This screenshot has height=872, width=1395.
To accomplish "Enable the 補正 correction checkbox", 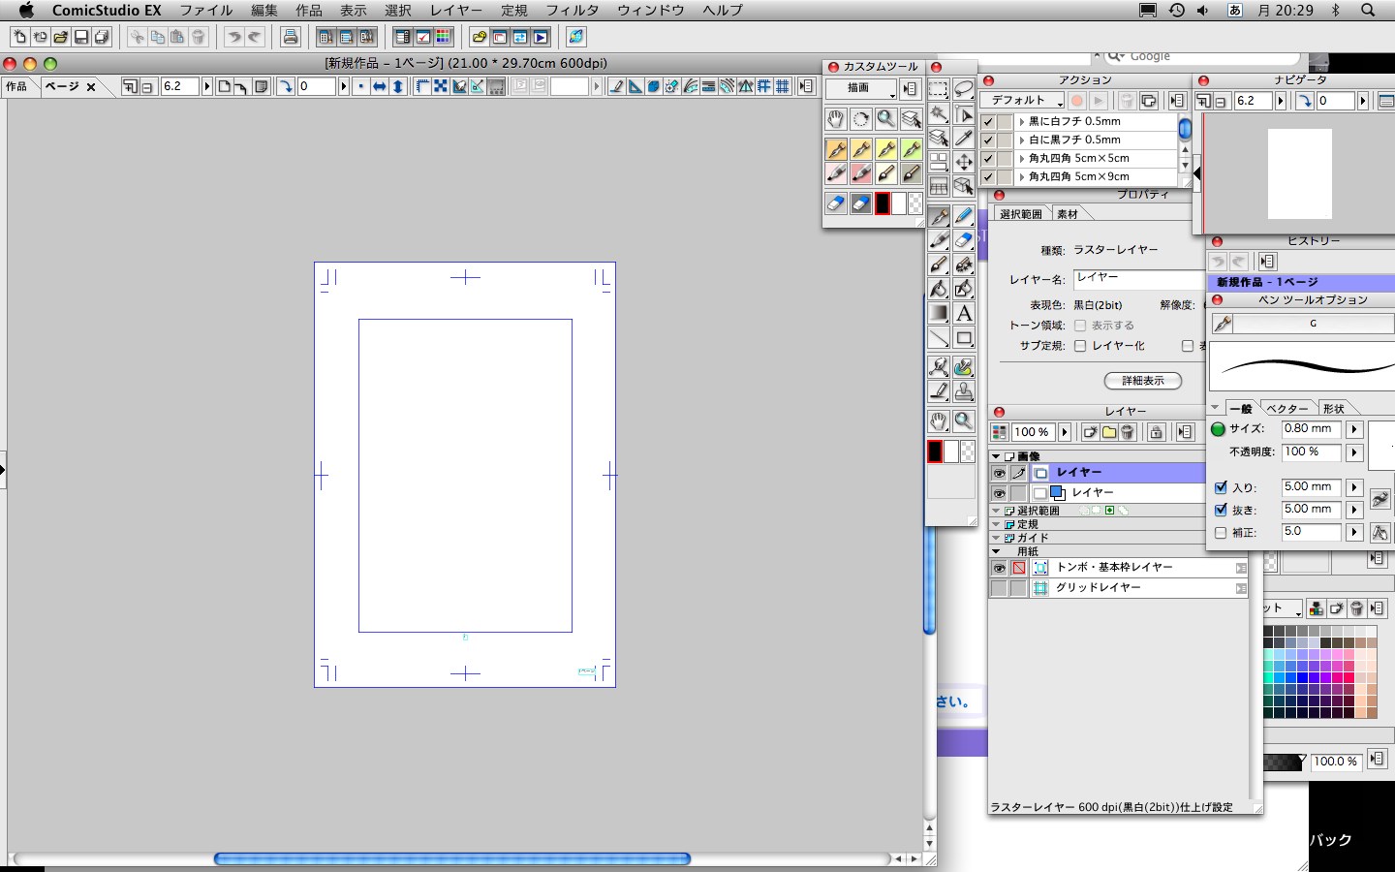I will (x=1221, y=533).
